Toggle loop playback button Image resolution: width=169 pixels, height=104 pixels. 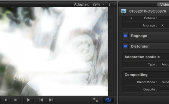(x=108, y=100)
